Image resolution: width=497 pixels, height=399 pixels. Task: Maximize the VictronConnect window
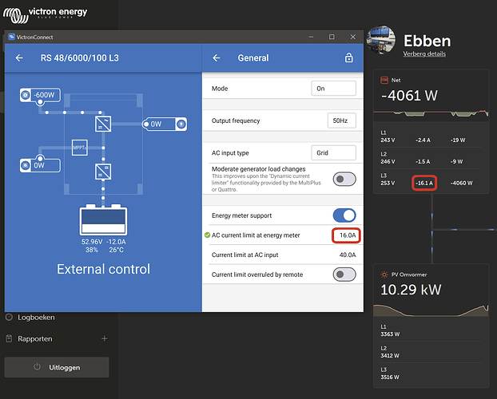point(332,37)
